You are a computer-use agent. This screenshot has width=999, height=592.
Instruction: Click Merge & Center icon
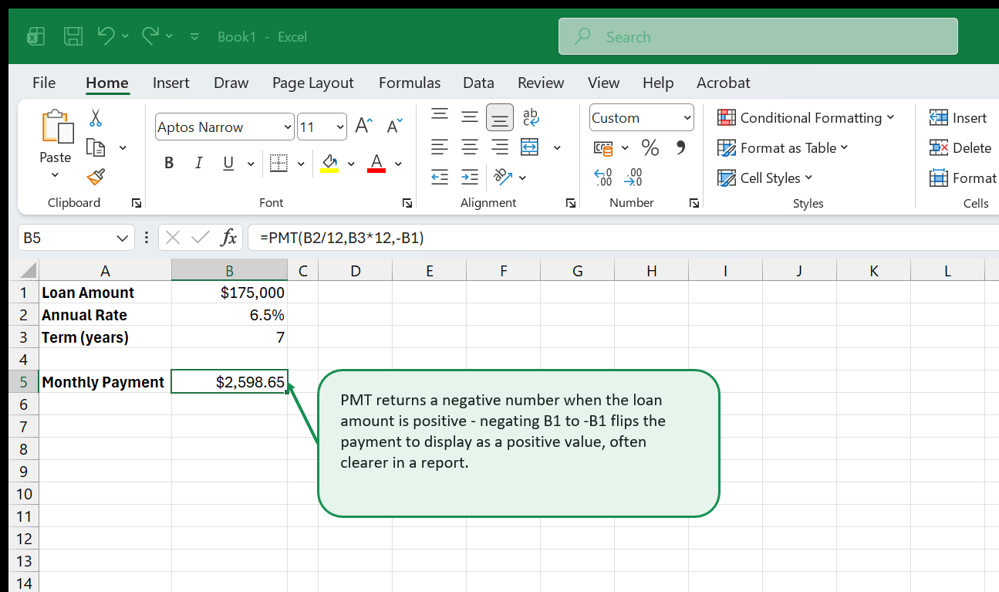click(530, 147)
